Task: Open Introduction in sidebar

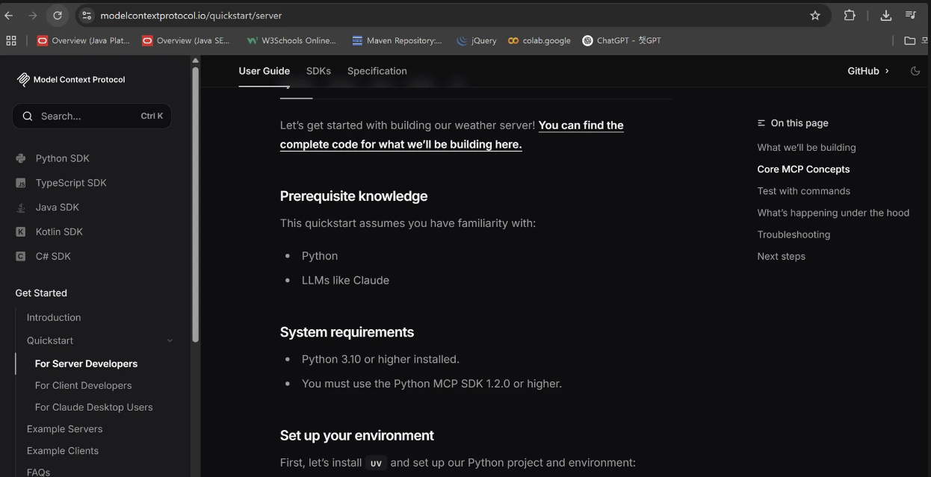Action: (x=54, y=317)
